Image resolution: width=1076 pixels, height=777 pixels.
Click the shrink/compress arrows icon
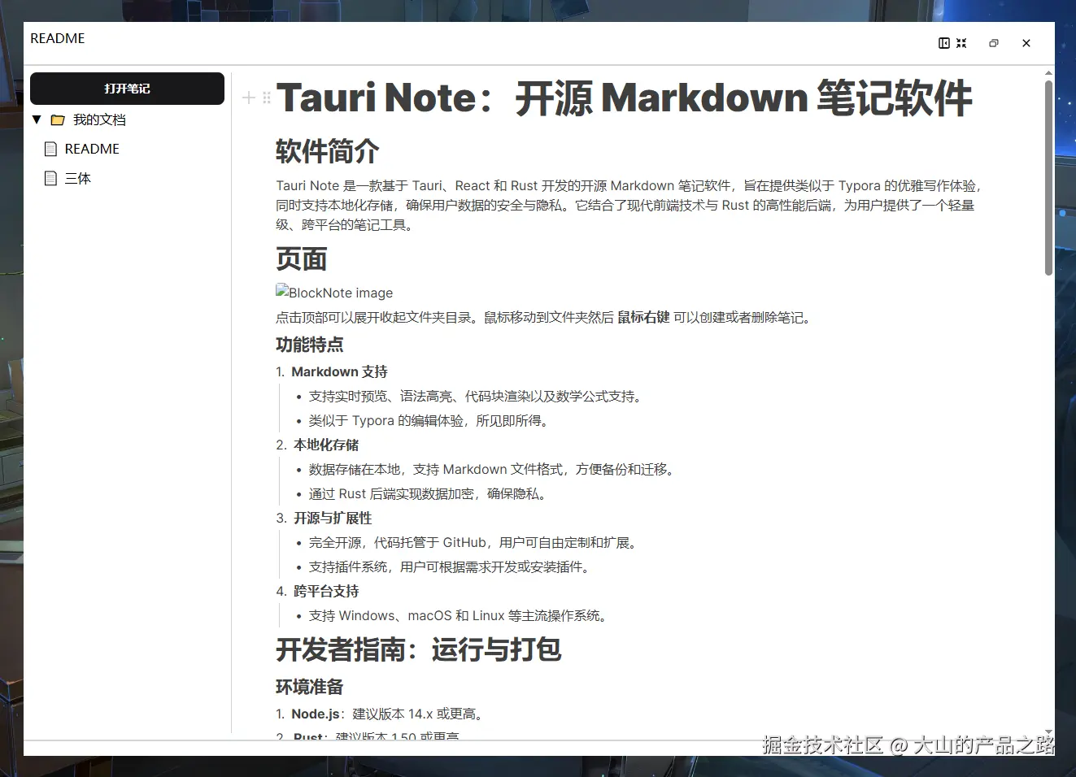pyautogui.click(x=961, y=43)
